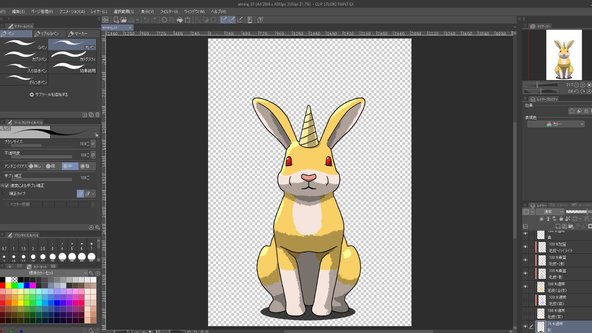The image size is (592, 333).
Task: Click the Open file folder icon
Action: point(124,19)
